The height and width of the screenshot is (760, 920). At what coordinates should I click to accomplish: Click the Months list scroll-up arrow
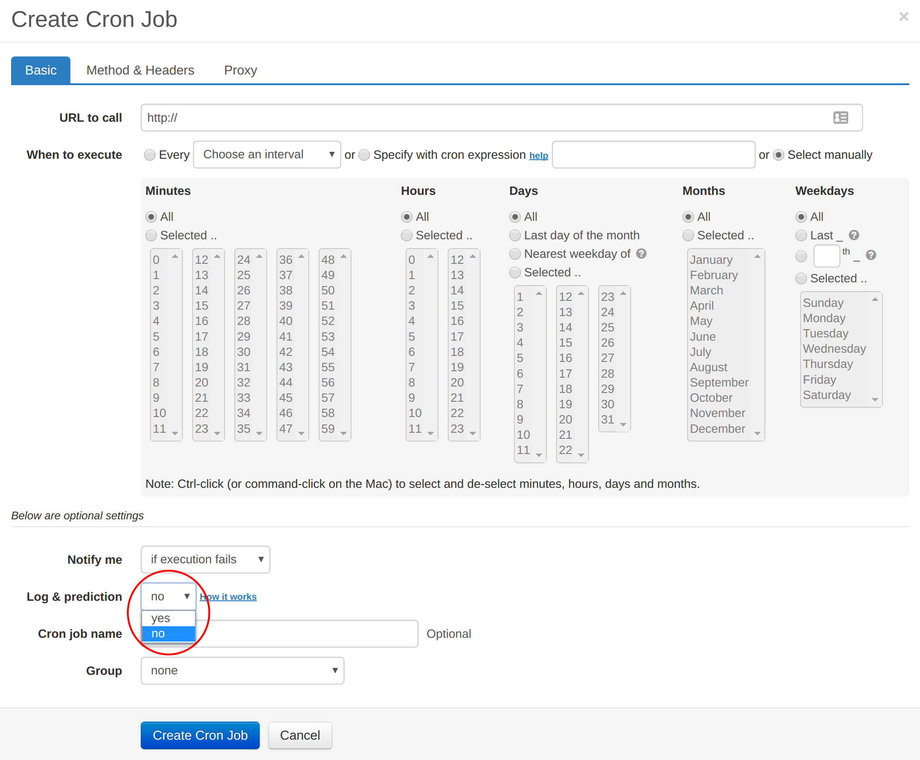[757, 256]
